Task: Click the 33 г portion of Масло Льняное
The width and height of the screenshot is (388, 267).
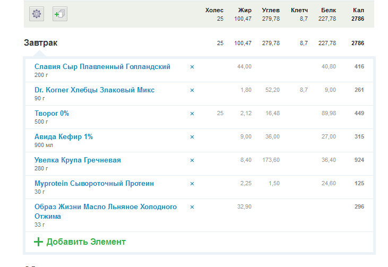Action: pyautogui.click(x=40, y=225)
